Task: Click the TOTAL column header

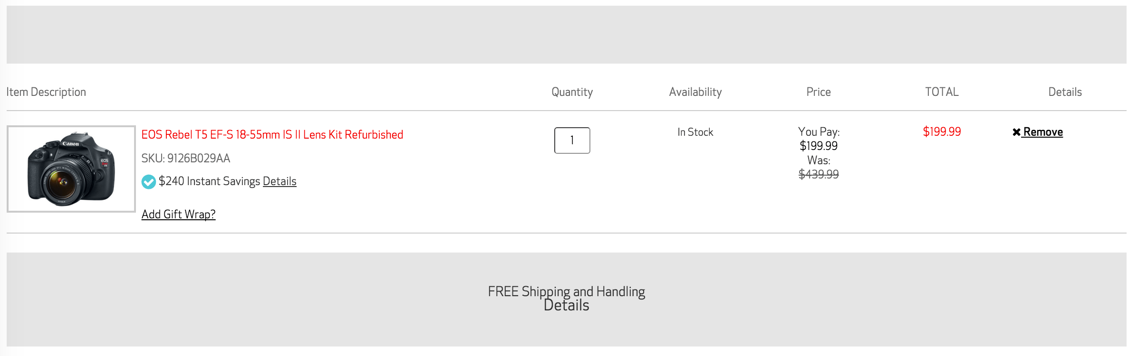Action: pos(942,92)
